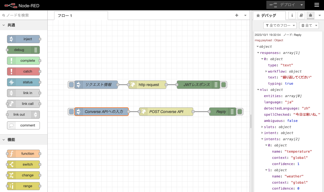Open the 全てのフロー filter dropdown

coord(280,25)
